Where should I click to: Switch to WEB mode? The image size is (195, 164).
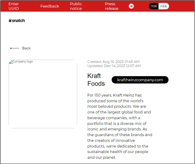tap(163, 6)
